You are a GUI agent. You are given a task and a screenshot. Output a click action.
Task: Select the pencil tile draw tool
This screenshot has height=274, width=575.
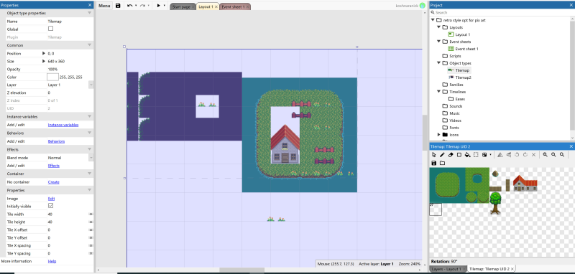coord(442,155)
